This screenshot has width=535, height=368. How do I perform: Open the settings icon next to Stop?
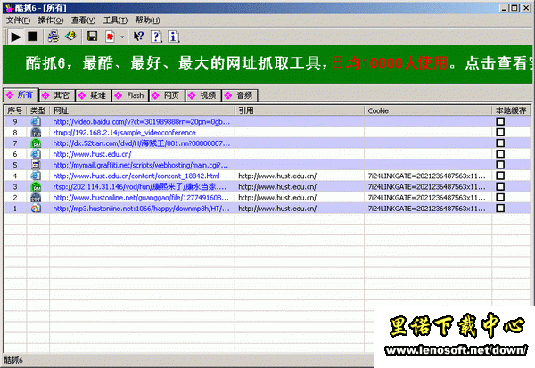click(x=53, y=37)
